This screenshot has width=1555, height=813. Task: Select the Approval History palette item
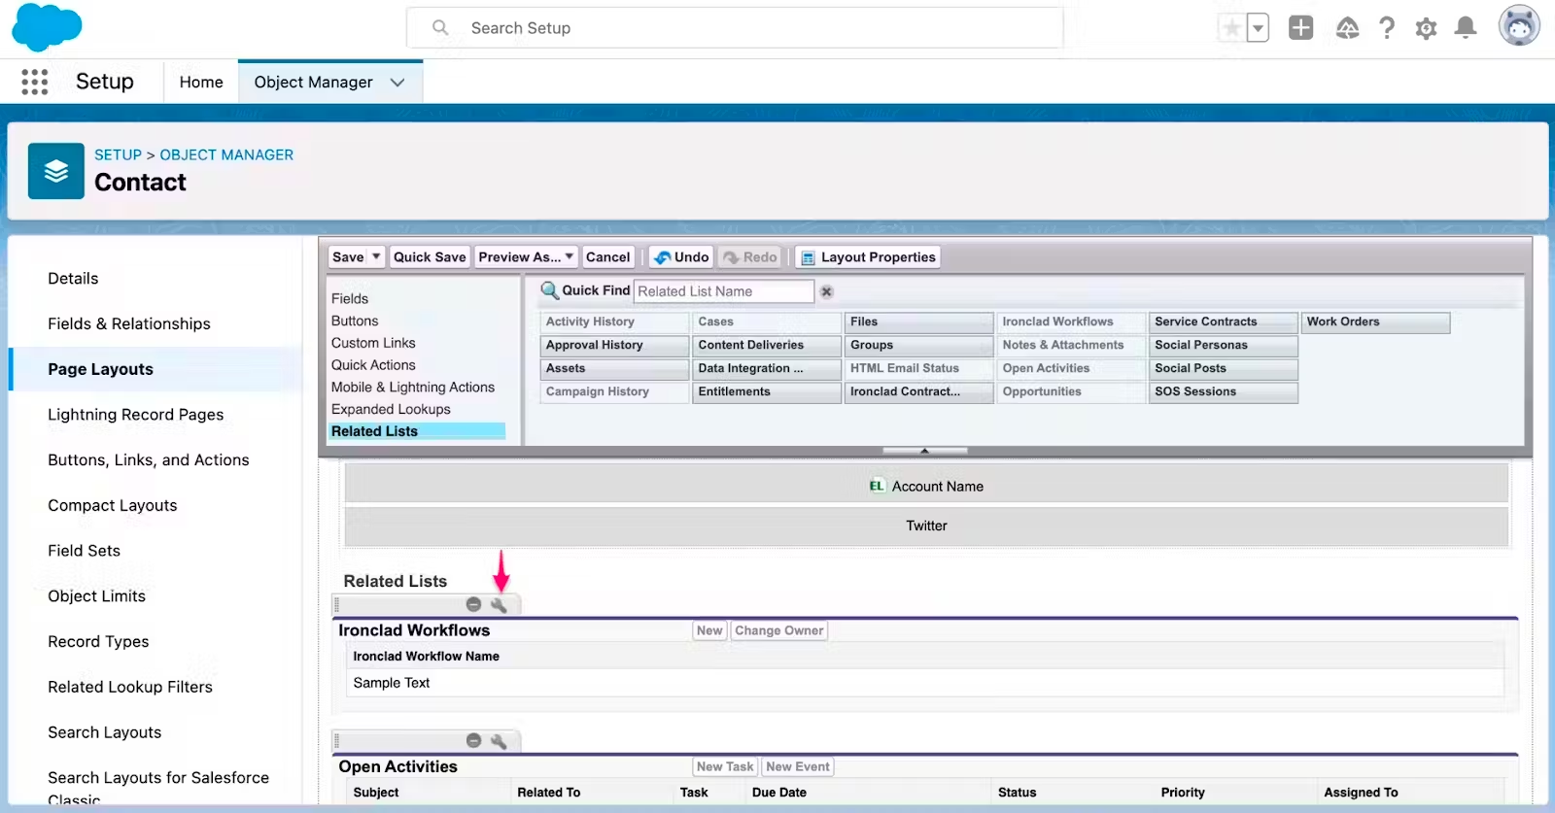click(614, 346)
